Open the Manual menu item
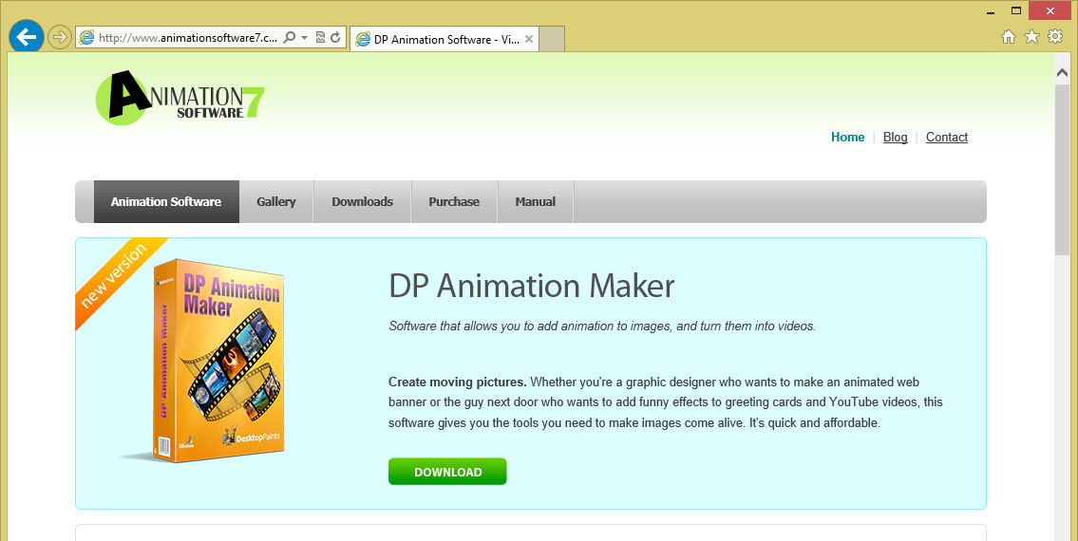 click(536, 201)
